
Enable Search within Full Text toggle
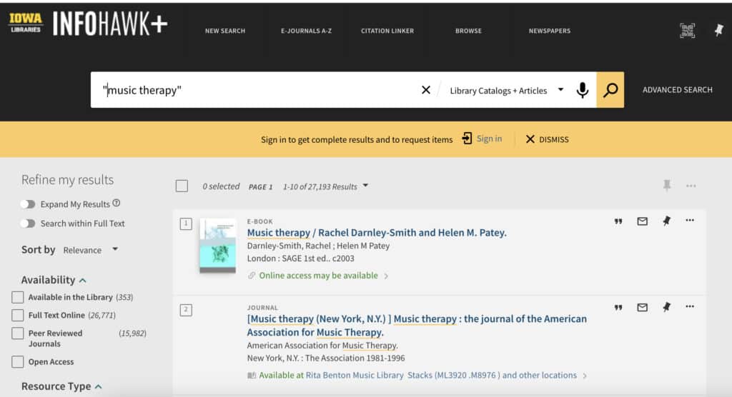(28, 223)
